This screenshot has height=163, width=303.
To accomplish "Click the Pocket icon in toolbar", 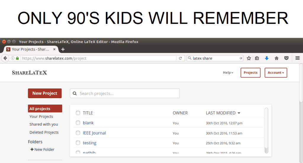I will [286, 58].
